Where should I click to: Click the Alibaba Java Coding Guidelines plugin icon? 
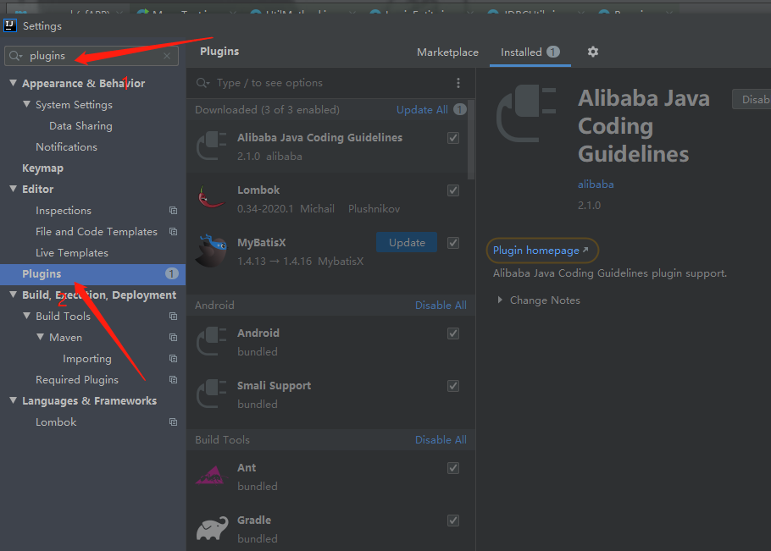tap(212, 146)
